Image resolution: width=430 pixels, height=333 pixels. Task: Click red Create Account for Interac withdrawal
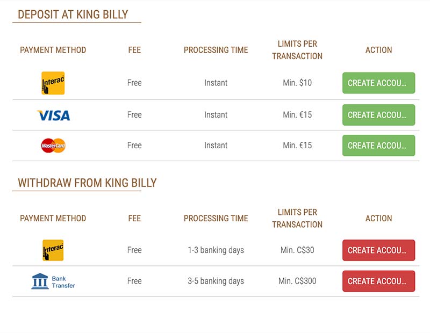(x=378, y=250)
